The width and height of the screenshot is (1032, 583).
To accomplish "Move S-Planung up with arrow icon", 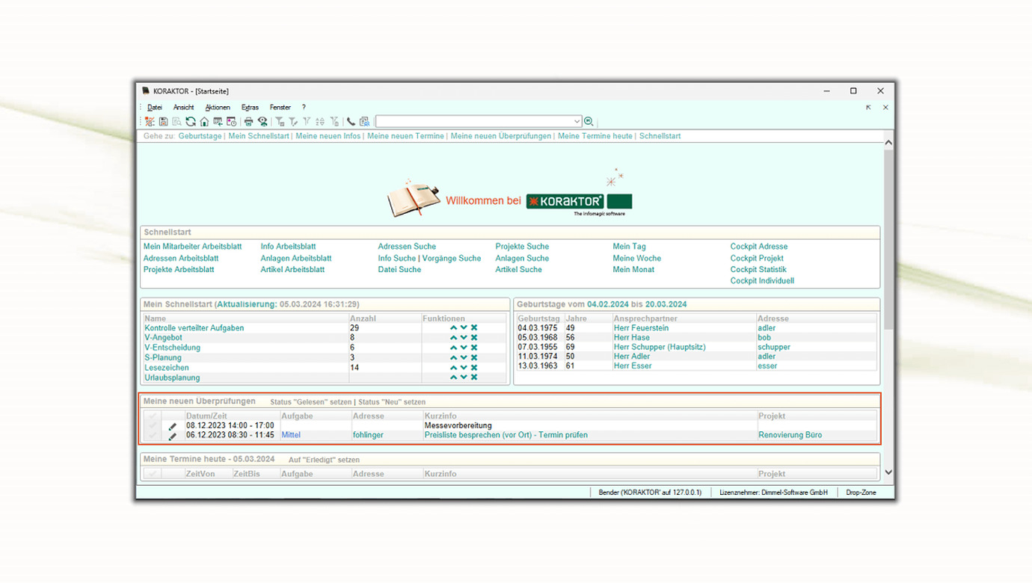I will 453,358.
